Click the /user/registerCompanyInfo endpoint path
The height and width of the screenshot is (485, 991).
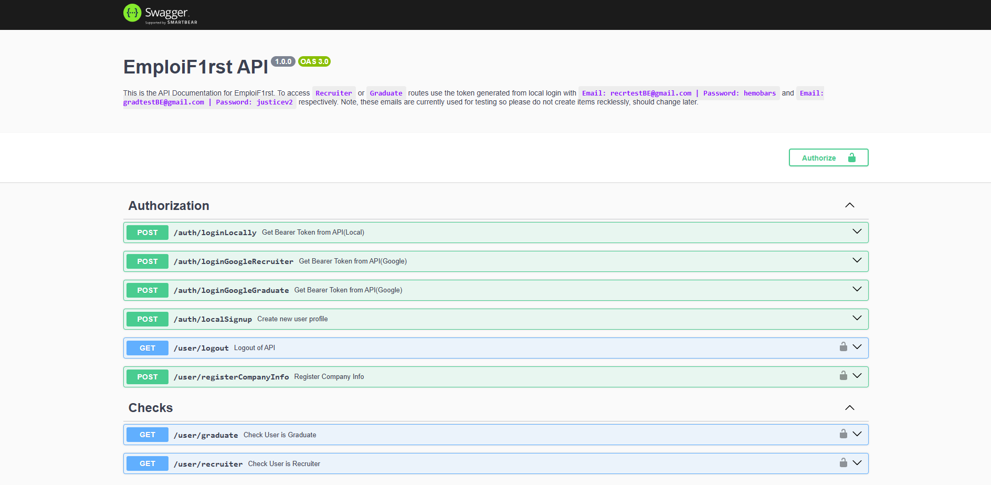(x=231, y=377)
